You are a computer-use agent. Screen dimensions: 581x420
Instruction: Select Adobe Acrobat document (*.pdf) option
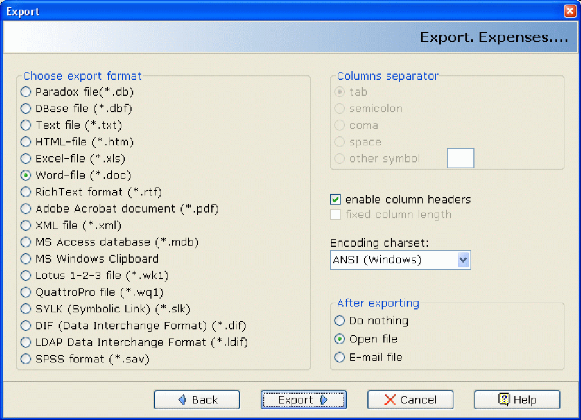click(x=26, y=209)
